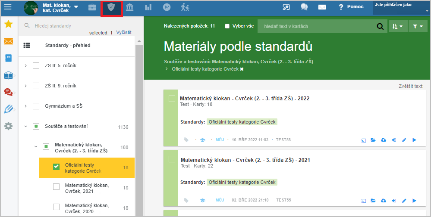Click the standards tree scrollbar up arrow
Screen dimensions: 431x217
(139, 41)
